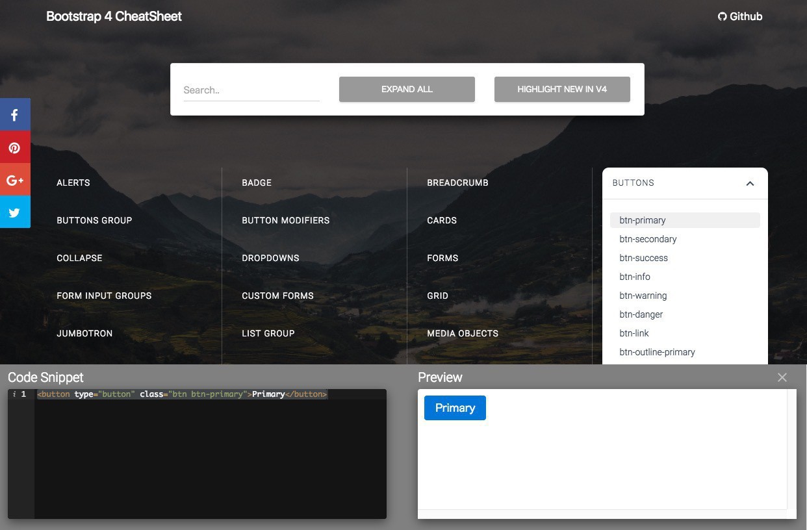Click the Expand All button
This screenshot has width=807, height=530.
coord(407,89)
